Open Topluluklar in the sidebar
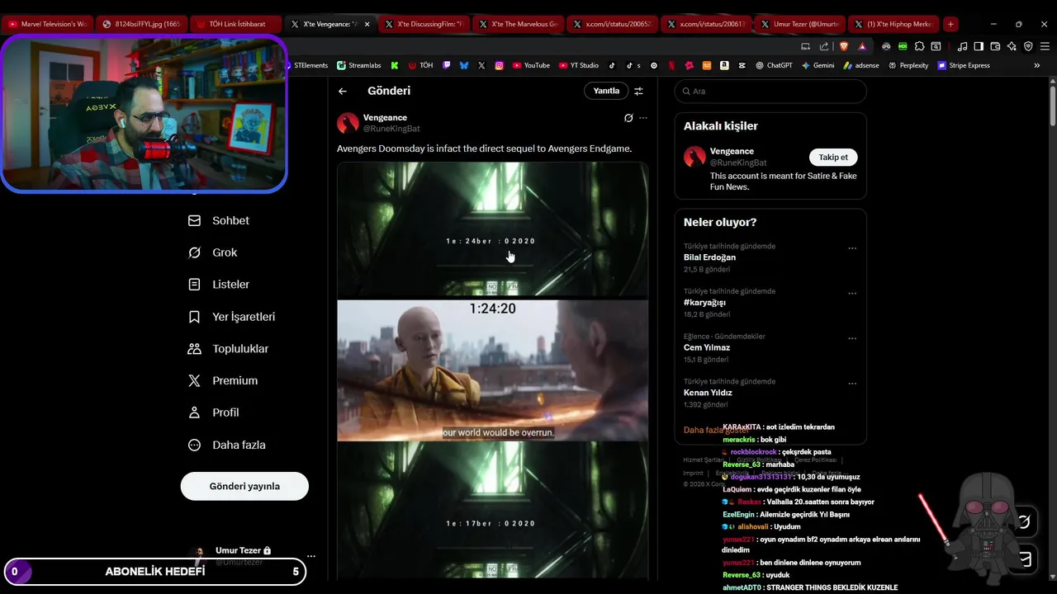Viewport: 1057px width, 594px height. [x=229, y=349]
